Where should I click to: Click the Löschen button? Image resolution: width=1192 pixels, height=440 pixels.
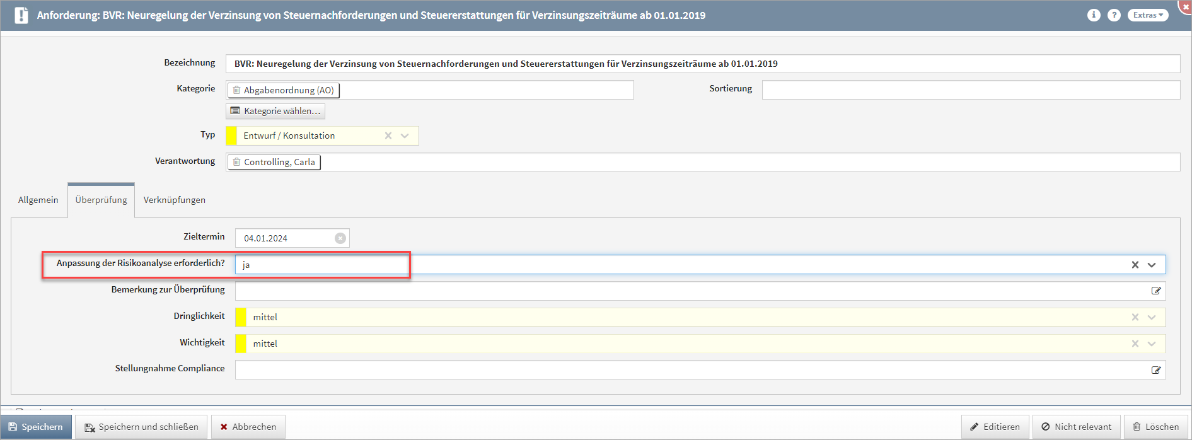(x=1156, y=427)
